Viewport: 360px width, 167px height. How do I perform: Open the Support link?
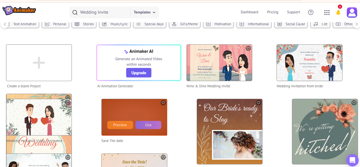[x=294, y=12]
